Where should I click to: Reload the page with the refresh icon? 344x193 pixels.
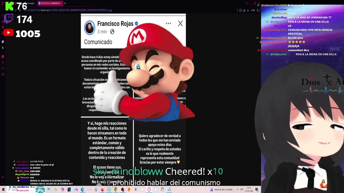point(16,10)
